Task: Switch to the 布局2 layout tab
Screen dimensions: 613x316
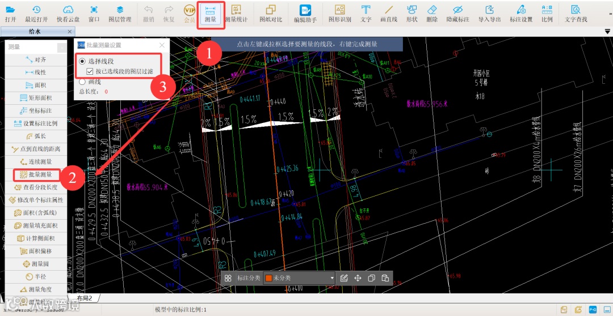Action: click(x=85, y=298)
